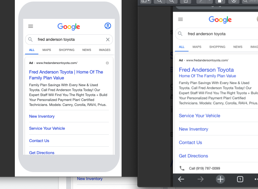Click the Google logo in right phone screenshot

point(220,20)
